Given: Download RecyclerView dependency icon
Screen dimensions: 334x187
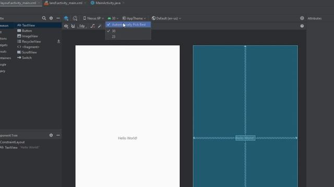Looking at the screenshot, I should [58, 42].
